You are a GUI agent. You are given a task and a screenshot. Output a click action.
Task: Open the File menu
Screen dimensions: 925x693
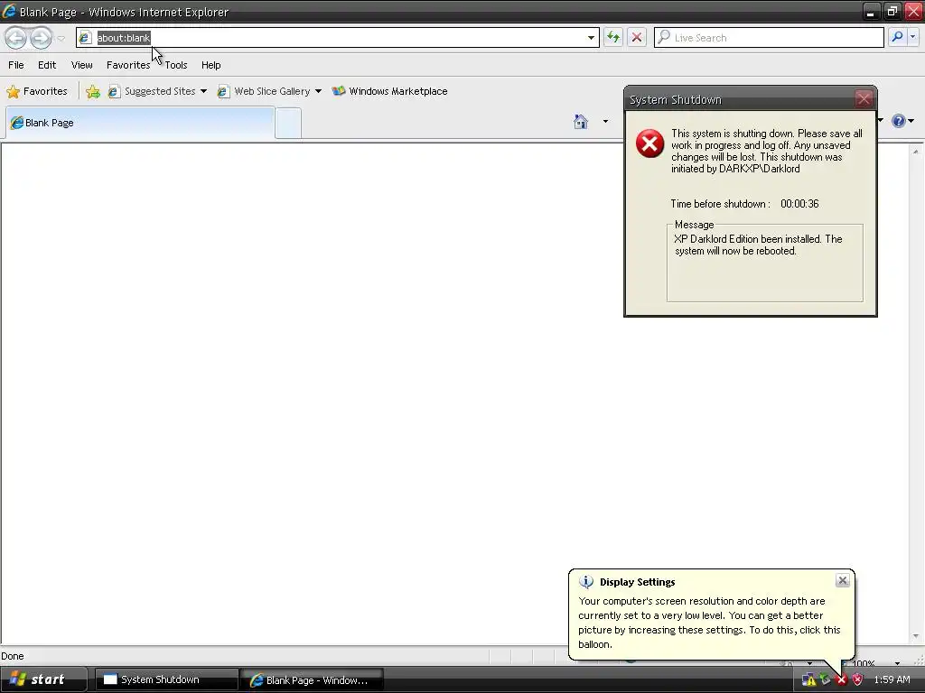[16, 65]
